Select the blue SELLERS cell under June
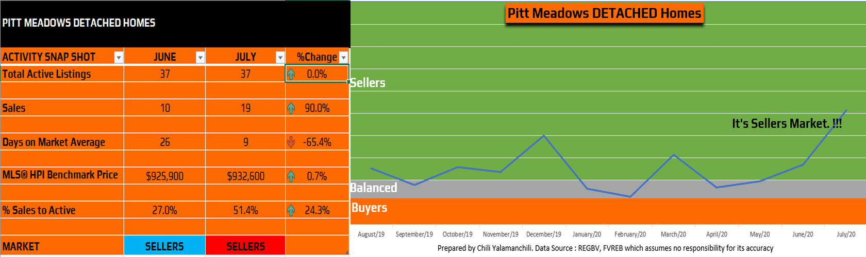This screenshot has height=257, width=866. 164,246
